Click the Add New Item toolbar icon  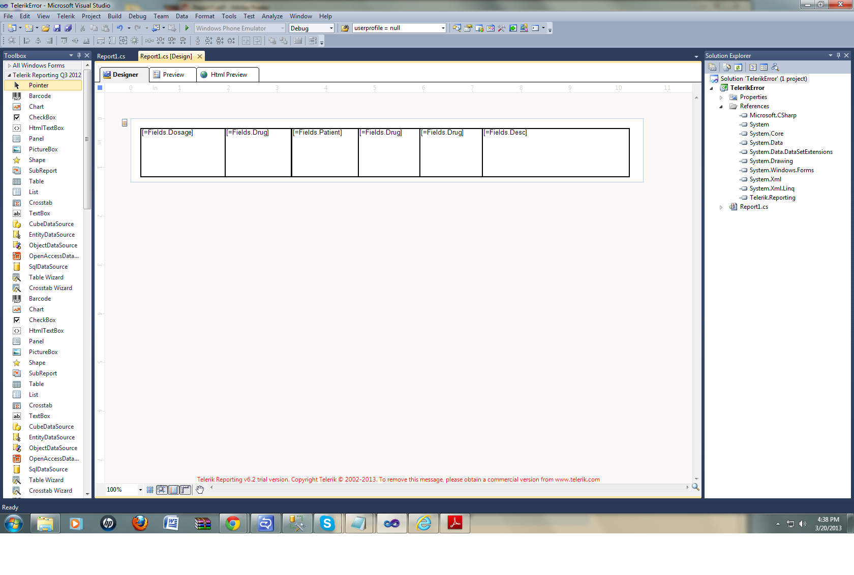[x=29, y=28]
